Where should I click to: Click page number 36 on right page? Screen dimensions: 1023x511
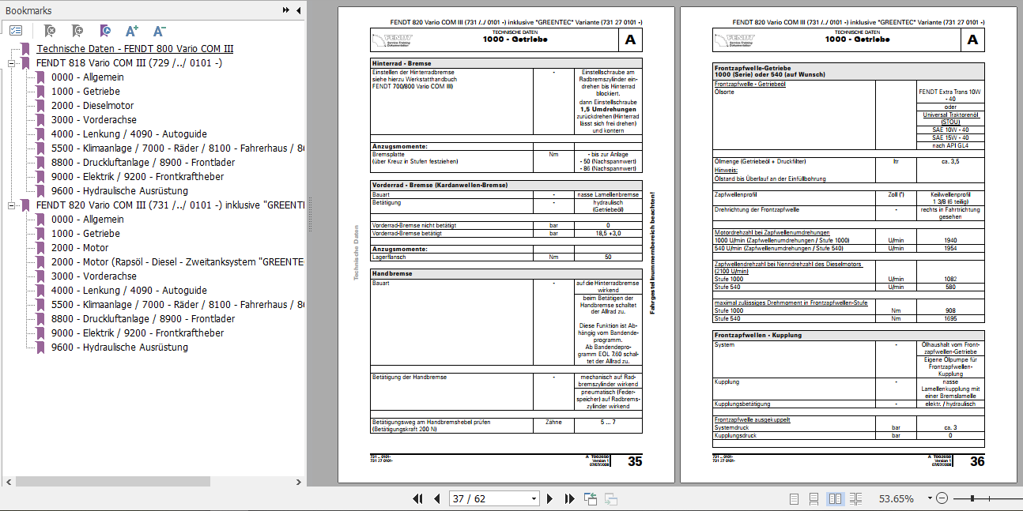click(978, 461)
